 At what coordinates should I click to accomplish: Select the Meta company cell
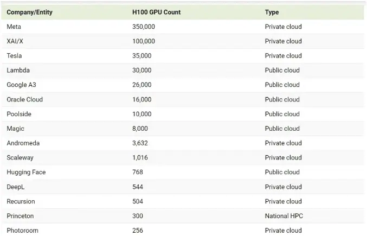[14, 27]
